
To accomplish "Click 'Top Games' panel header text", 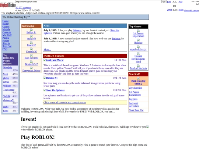I will point(135,26).
